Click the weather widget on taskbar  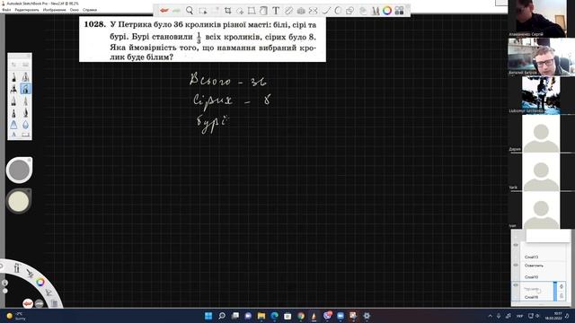click(x=15, y=316)
